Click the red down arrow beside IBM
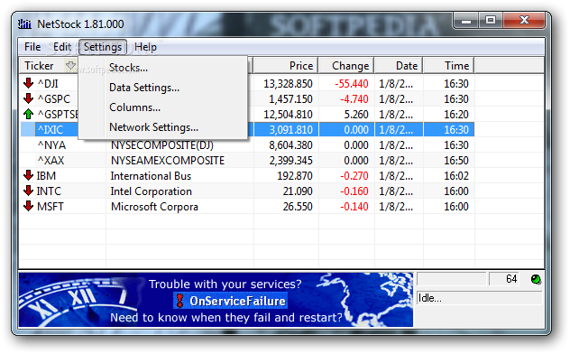The image size is (570, 354). coord(28,175)
